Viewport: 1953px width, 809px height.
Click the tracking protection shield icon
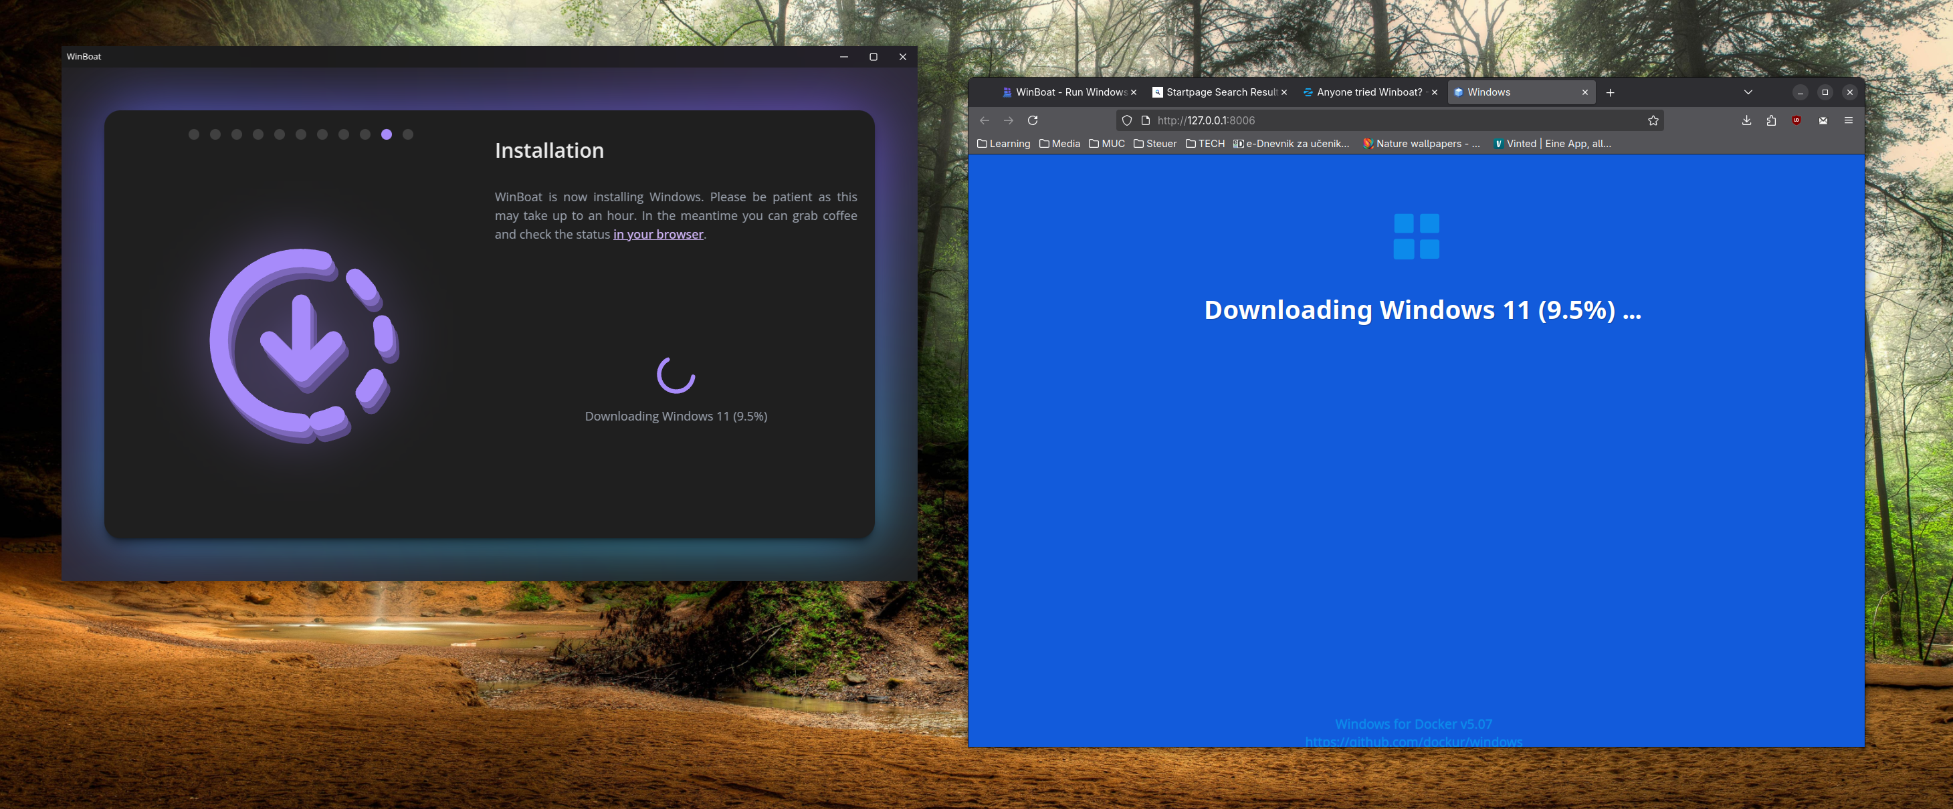pos(1126,120)
